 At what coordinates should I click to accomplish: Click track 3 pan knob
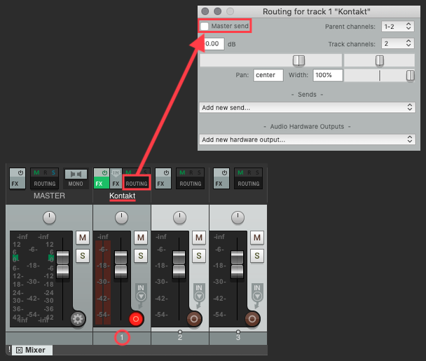[238, 218]
